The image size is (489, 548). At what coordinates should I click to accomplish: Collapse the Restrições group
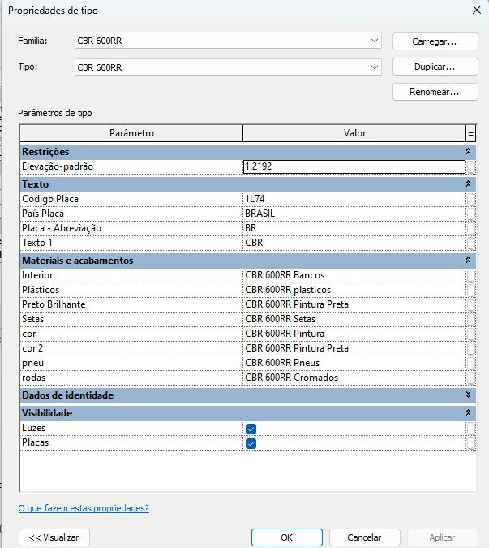tap(468, 151)
